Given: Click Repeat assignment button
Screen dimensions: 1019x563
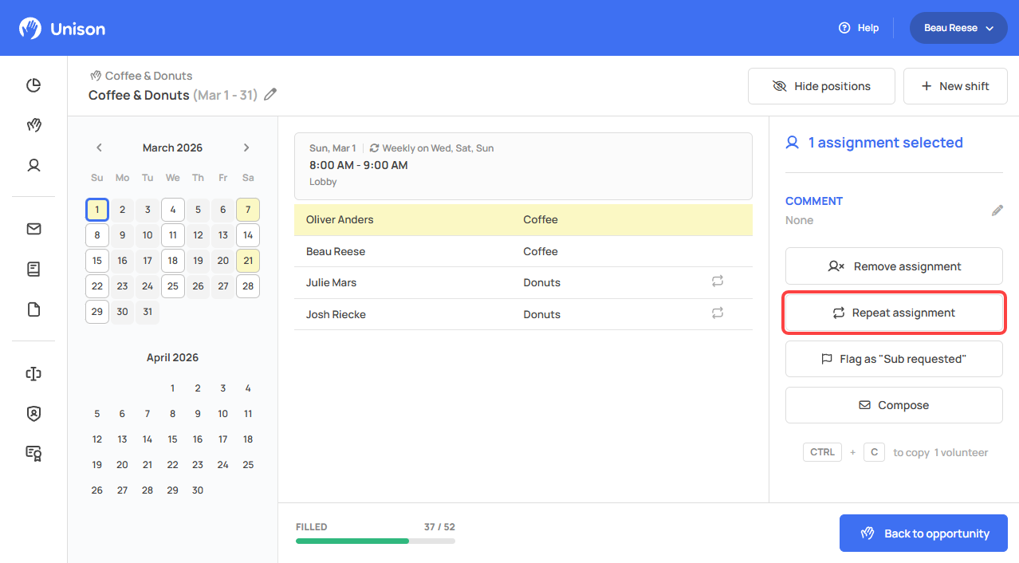Looking at the screenshot, I should click(894, 313).
